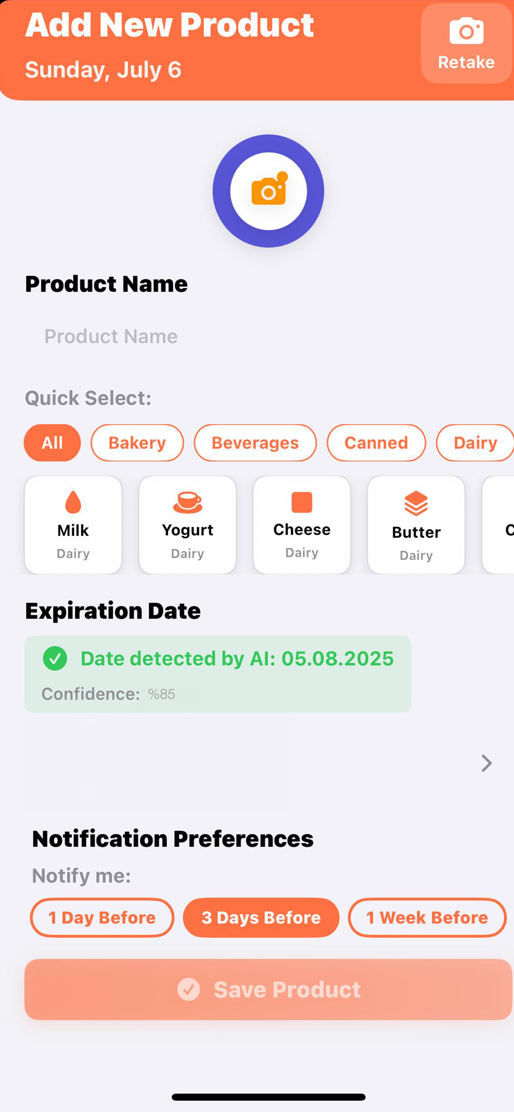514x1112 pixels.
Task: Switch to the All quick select tab
Action: pyautogui.click(x=52, y=443)
